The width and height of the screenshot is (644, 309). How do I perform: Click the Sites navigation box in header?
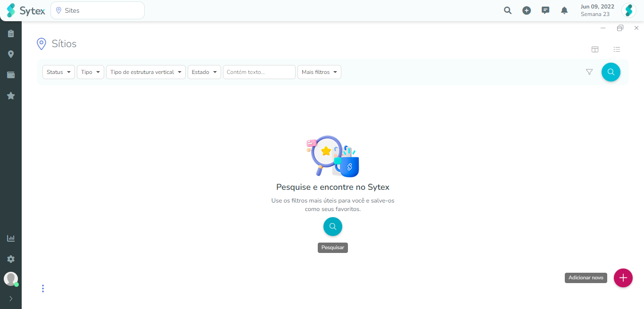point(98,10)
